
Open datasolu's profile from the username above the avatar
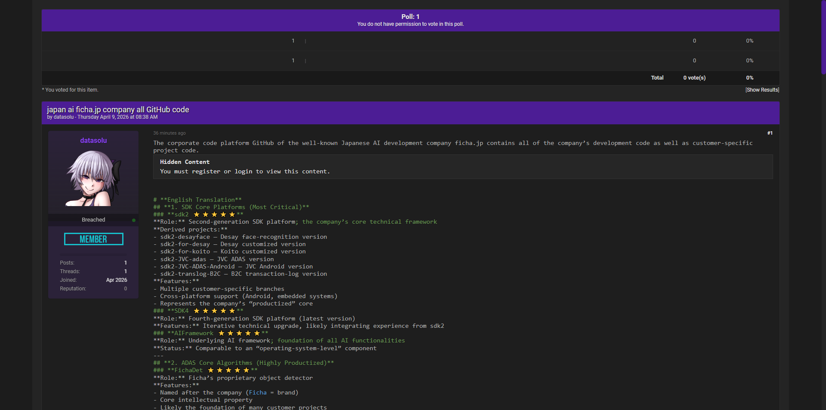[93, 141]
